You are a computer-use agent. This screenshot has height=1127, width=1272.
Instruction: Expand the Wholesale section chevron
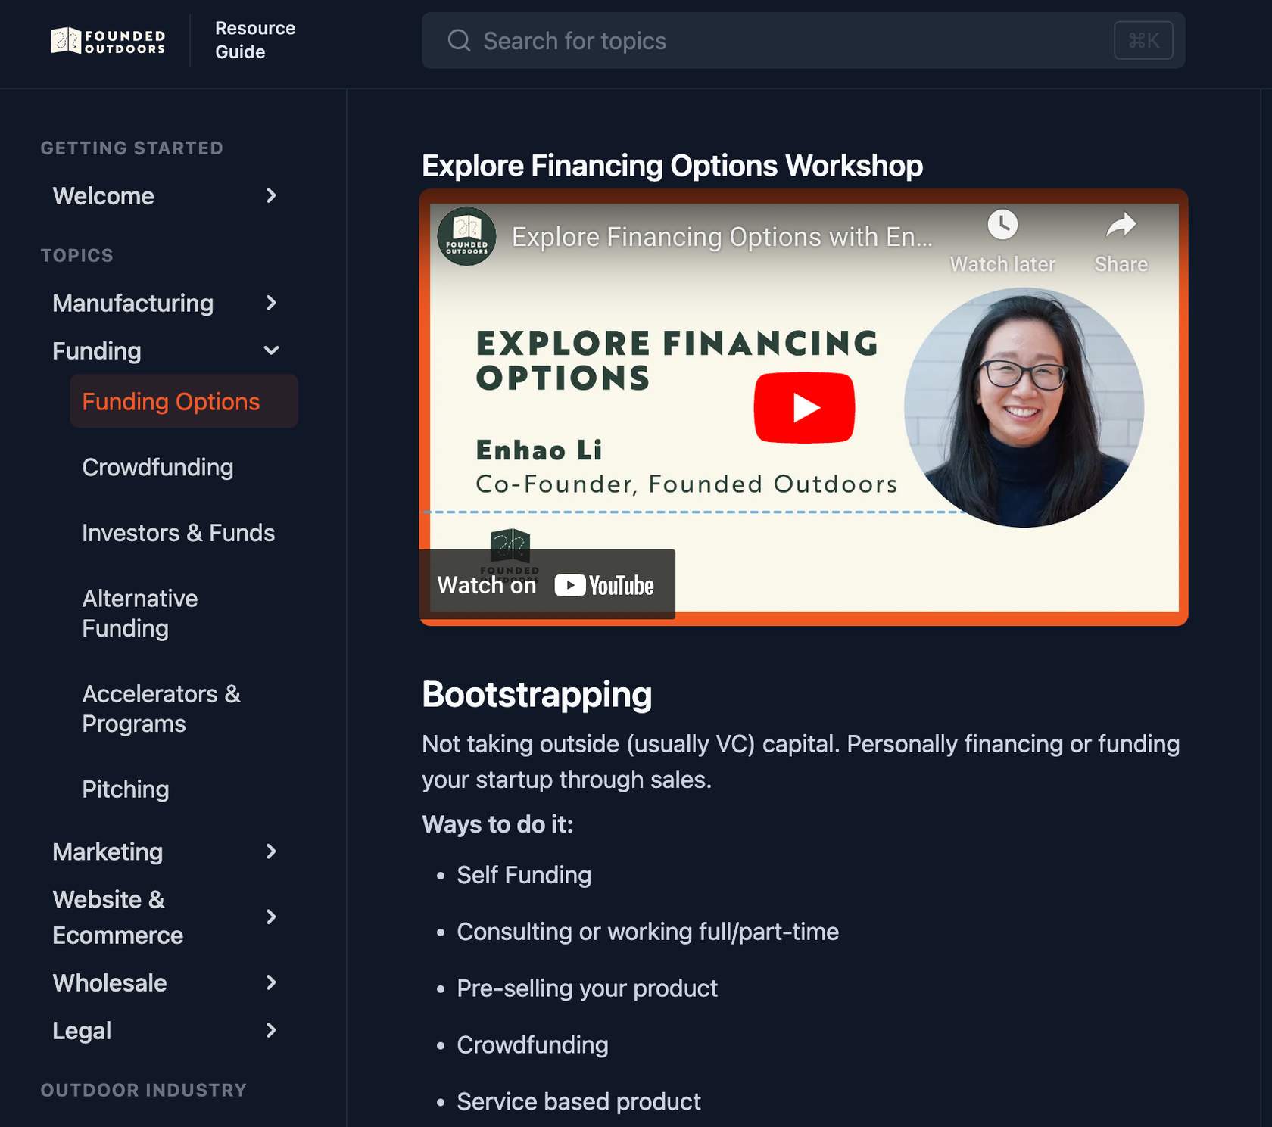[271, 982]
